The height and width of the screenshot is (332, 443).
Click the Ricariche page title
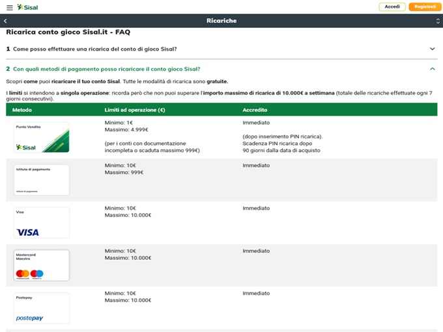pos(221,21)
